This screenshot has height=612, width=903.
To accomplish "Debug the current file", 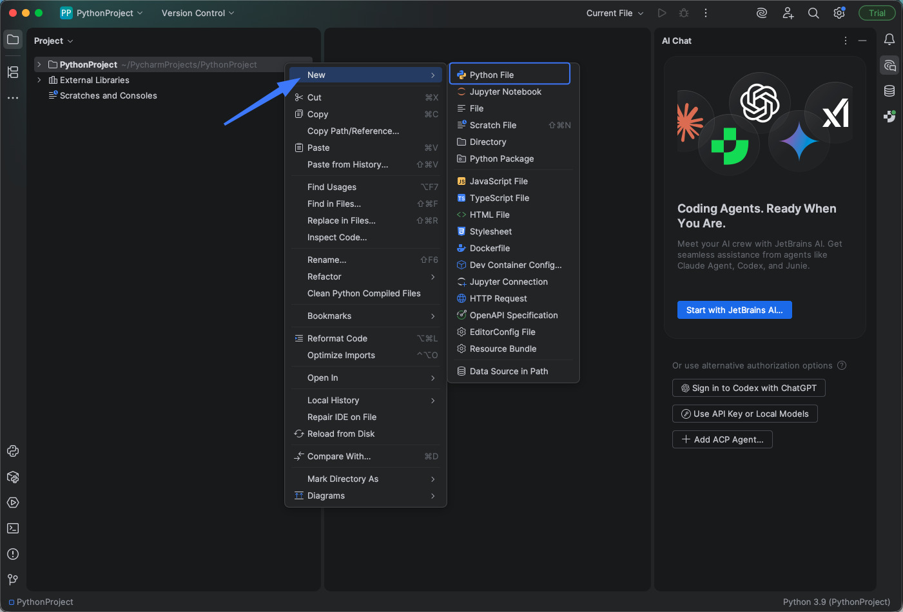I will pos(684,13).
